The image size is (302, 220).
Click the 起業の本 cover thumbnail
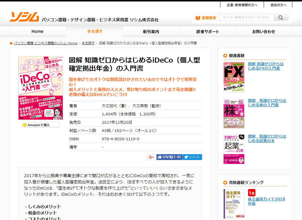pos(234,149)
